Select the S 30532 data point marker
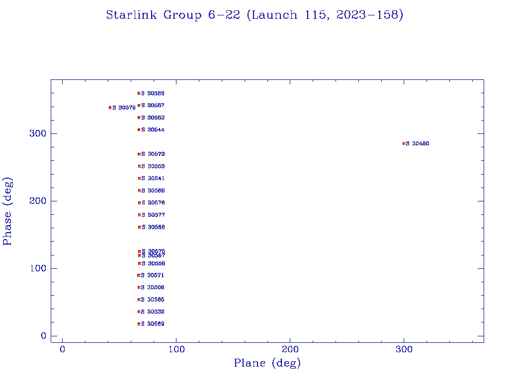The image size is (509, 381). point(139,312)
